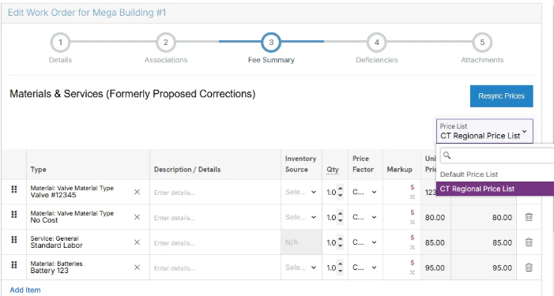The height and width of the screenshot is (296, 554).
Task: Open Price Factor dropdown for Standard Labor
Action: click(x=365, y=242)
